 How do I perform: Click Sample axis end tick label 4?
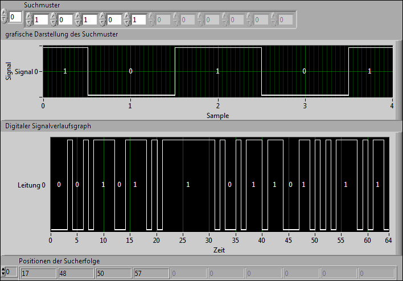[x=392, y=106]
